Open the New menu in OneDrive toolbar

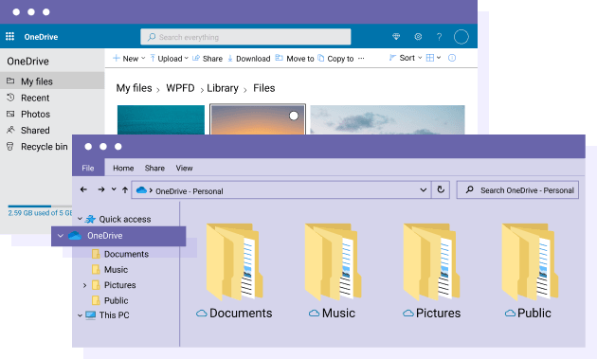(x=129, y=58)
